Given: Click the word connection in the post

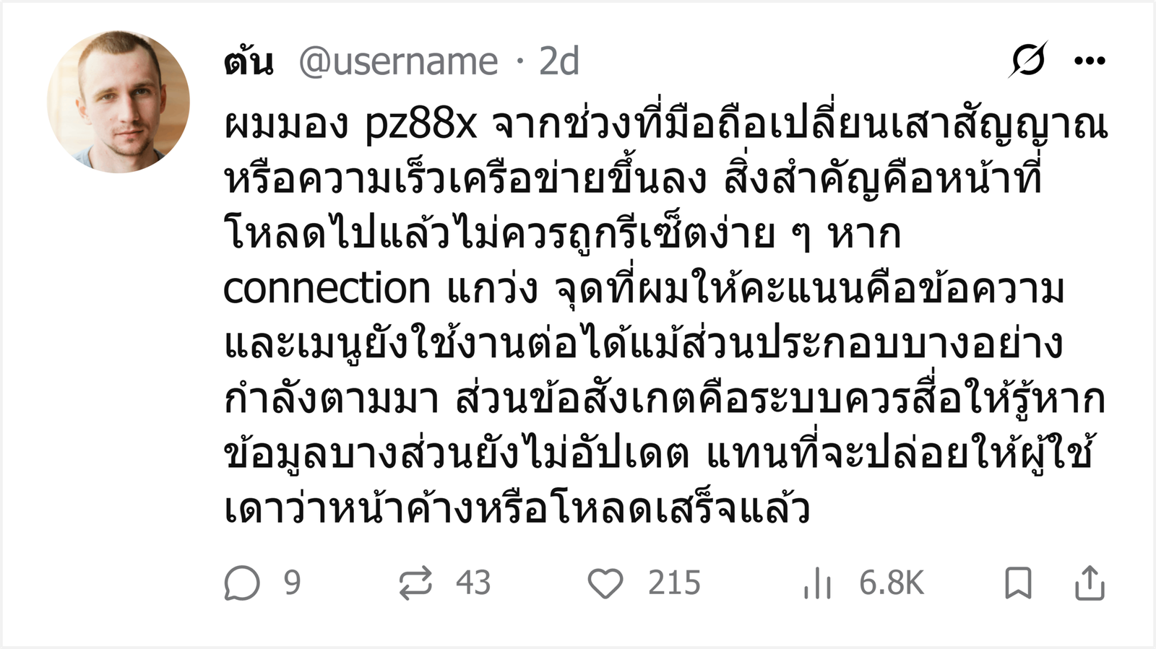Looking at the screenshot, I should (x=327, y=289).
